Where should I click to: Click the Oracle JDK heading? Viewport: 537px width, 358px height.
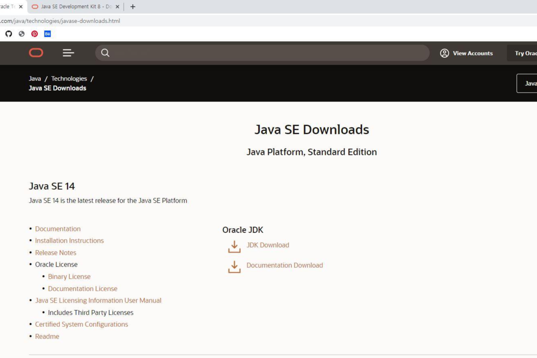click(x=243, y=230)
